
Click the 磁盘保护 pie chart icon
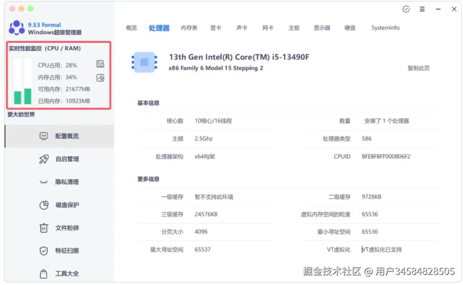(44, 205)
